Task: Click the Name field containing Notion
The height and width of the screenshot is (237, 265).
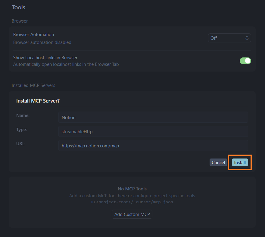Action: [x=153, y=117]
